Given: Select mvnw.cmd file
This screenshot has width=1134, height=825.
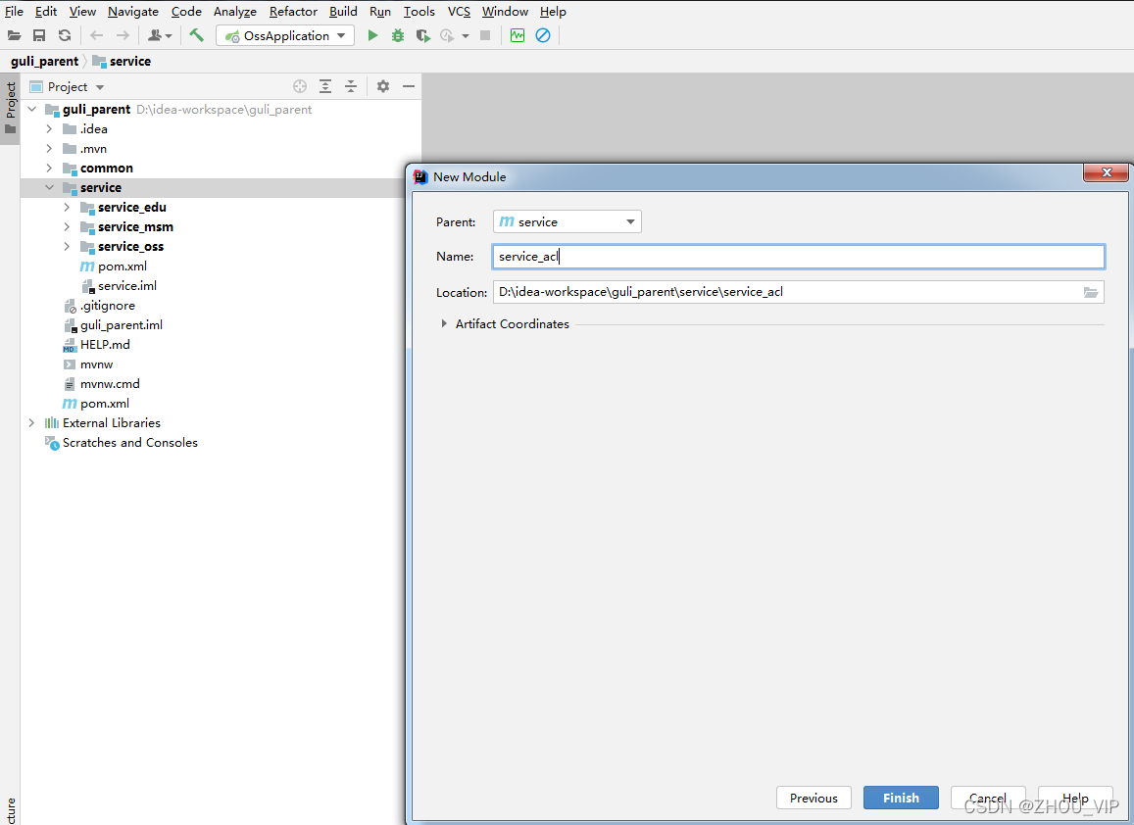Looking at the screenshot, I should [x=110, y=383].
